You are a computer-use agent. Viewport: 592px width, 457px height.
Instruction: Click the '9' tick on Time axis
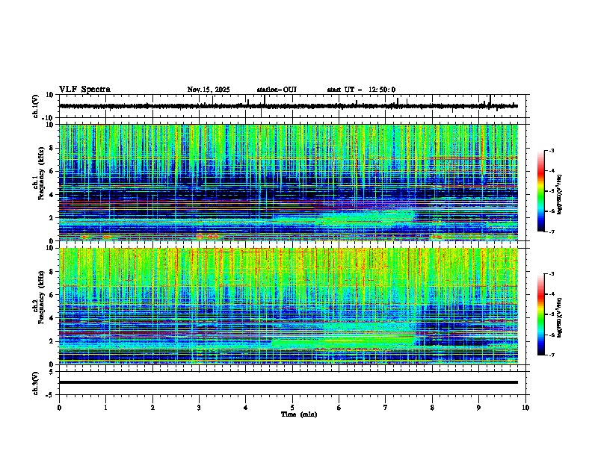point(478,408)
